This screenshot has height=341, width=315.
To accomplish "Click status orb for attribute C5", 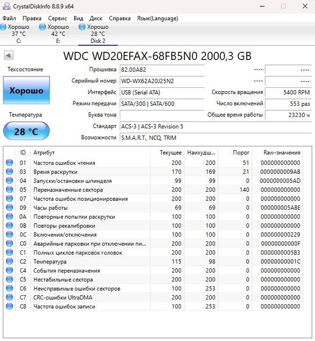I will (9, 279).
